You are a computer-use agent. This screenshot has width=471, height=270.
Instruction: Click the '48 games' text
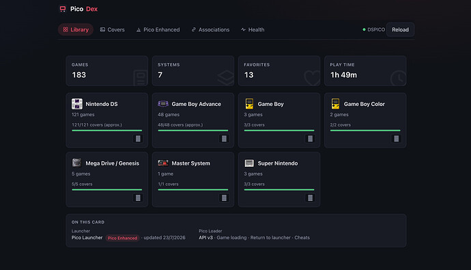(x=169, y=115)
